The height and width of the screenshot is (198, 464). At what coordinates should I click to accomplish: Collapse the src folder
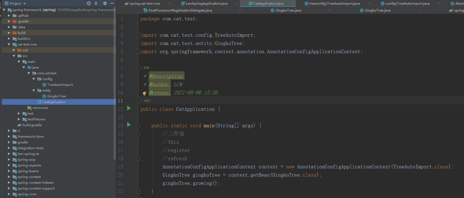tap(14, 56)
